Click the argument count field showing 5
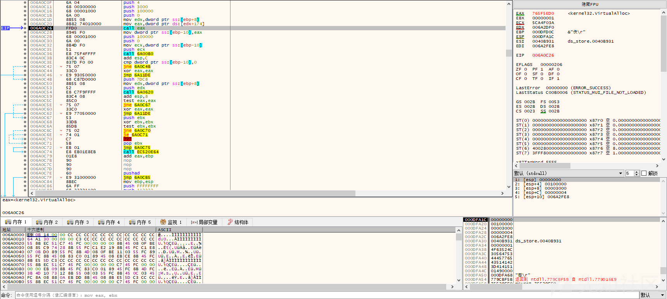 (x=629, y=173)
